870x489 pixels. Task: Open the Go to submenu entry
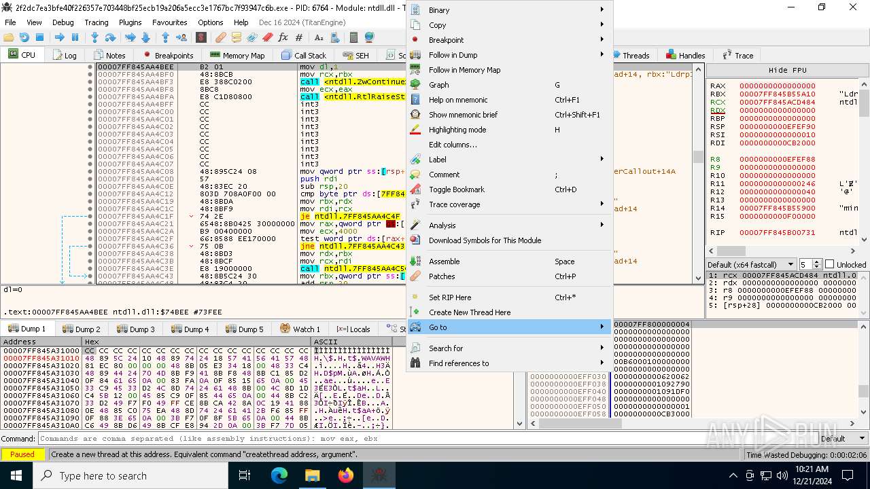510,327
